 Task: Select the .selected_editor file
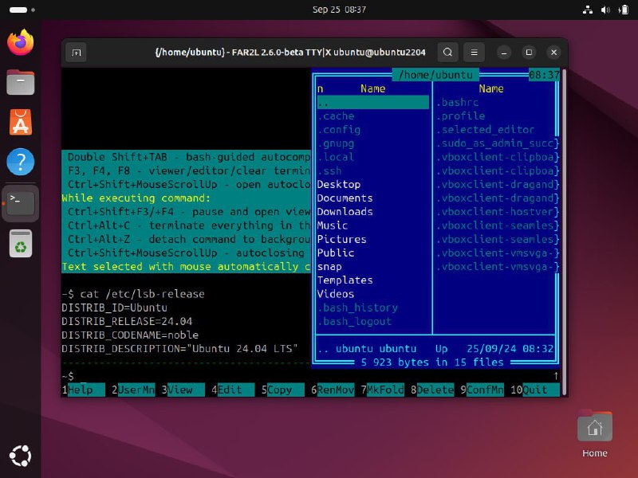(495, 130)
